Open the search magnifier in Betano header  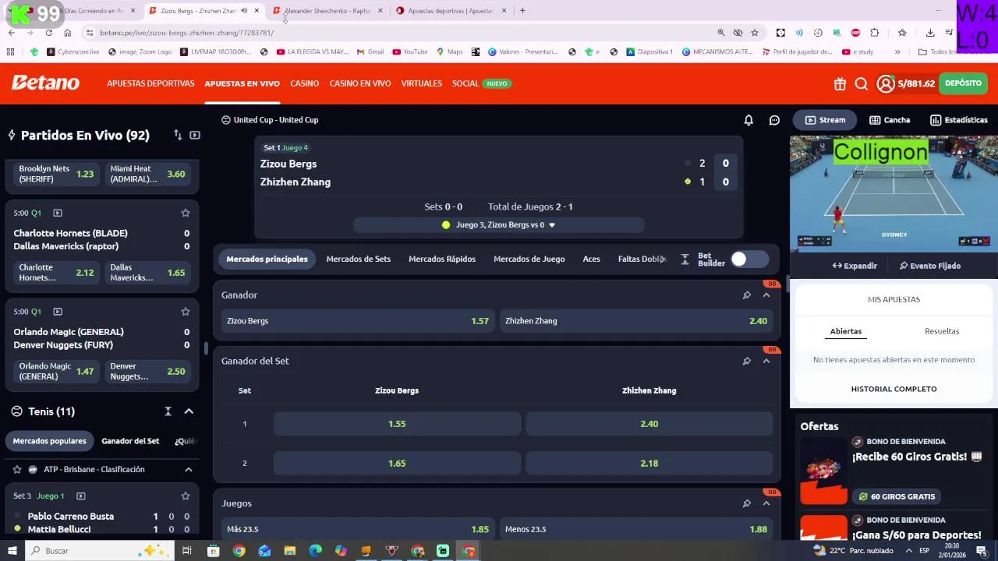[862, 84]
